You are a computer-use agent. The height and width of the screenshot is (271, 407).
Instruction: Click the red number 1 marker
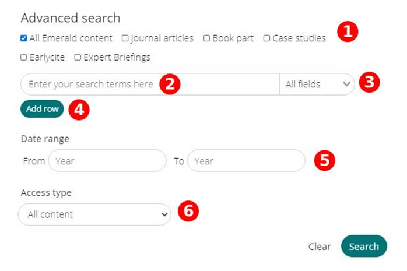[x=348, y=31]
